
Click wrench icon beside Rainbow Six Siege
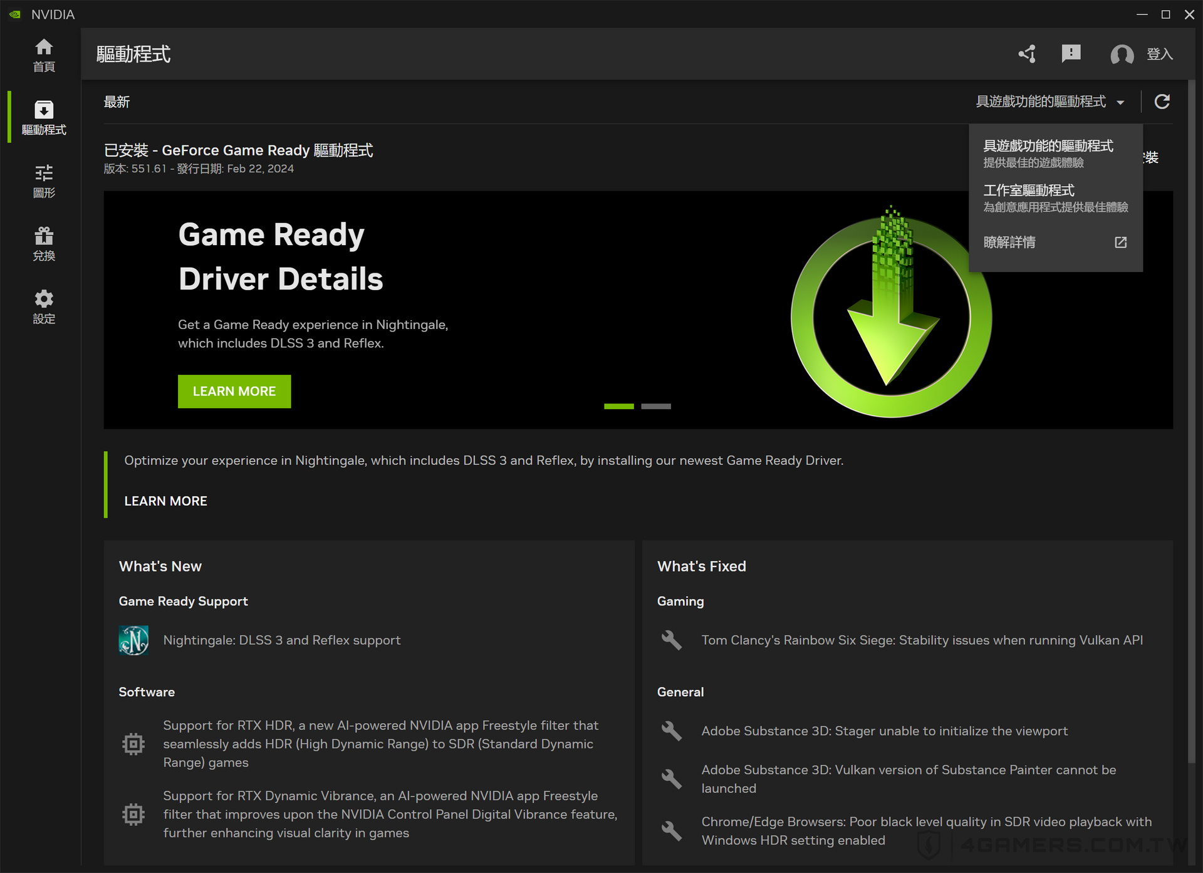coord(672,640)
